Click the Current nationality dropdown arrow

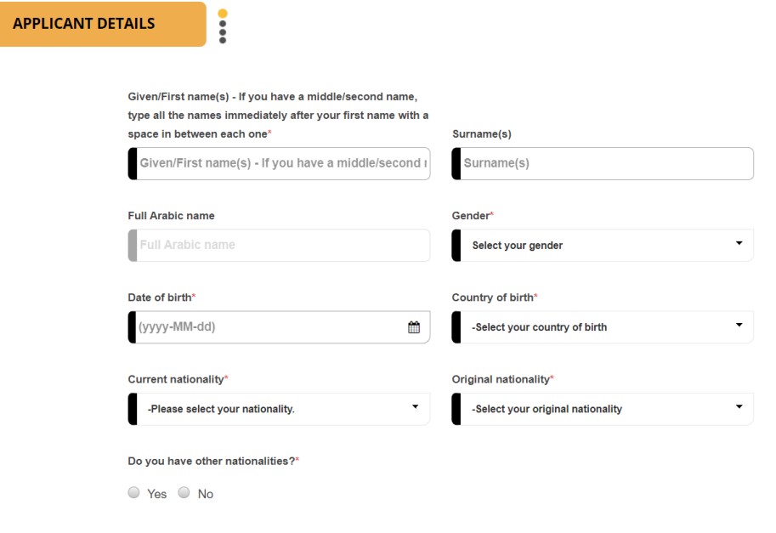click(x=416, y=407)
